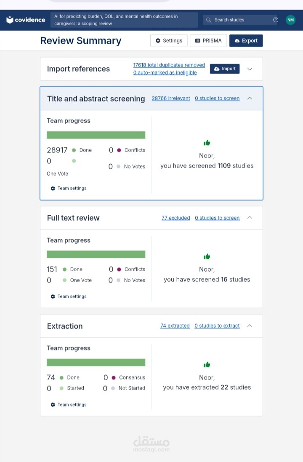Open the 77 excluded link

tap(175, 218)
